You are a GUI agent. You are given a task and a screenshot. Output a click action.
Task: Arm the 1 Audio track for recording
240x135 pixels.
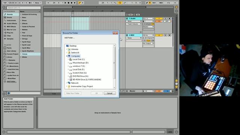pyautogui.click(x=169, y=18)
